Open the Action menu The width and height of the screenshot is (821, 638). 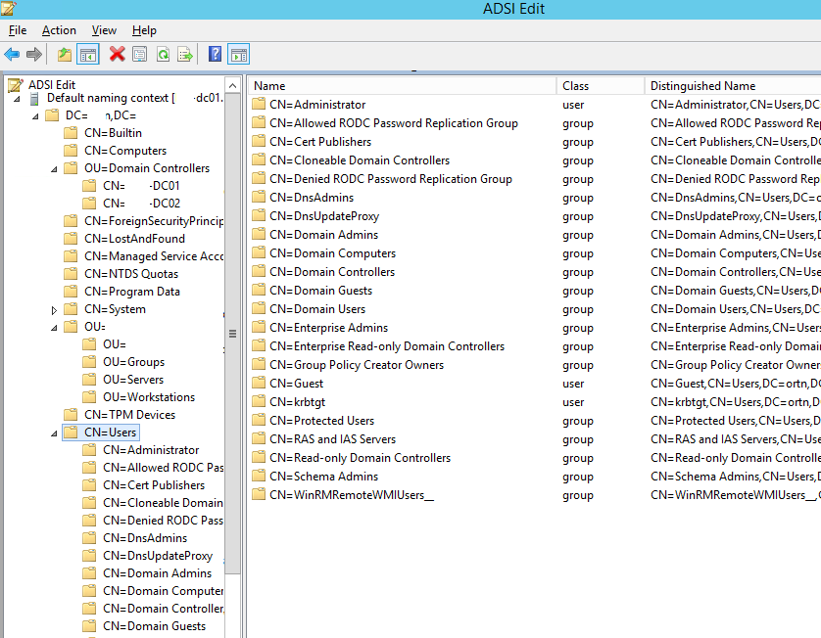click(x=59, y=30)
